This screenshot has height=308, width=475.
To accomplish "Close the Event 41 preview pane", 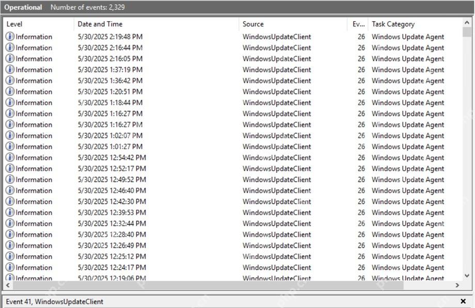I will coord(463,301).
